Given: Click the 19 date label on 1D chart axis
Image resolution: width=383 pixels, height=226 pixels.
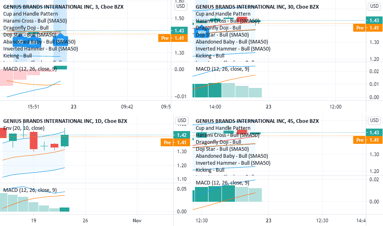Looking at the screenshot, I should click(x=33, y=220).
